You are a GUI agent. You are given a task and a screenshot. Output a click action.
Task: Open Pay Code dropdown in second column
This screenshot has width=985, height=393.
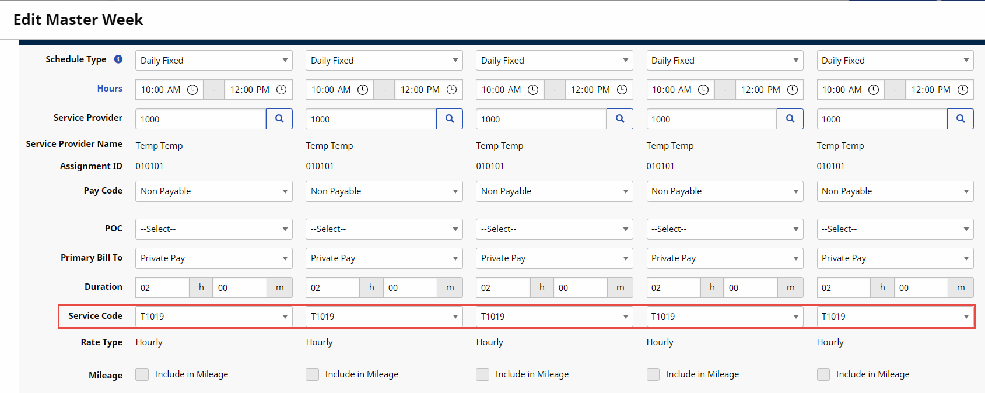(x=384, y=191)
